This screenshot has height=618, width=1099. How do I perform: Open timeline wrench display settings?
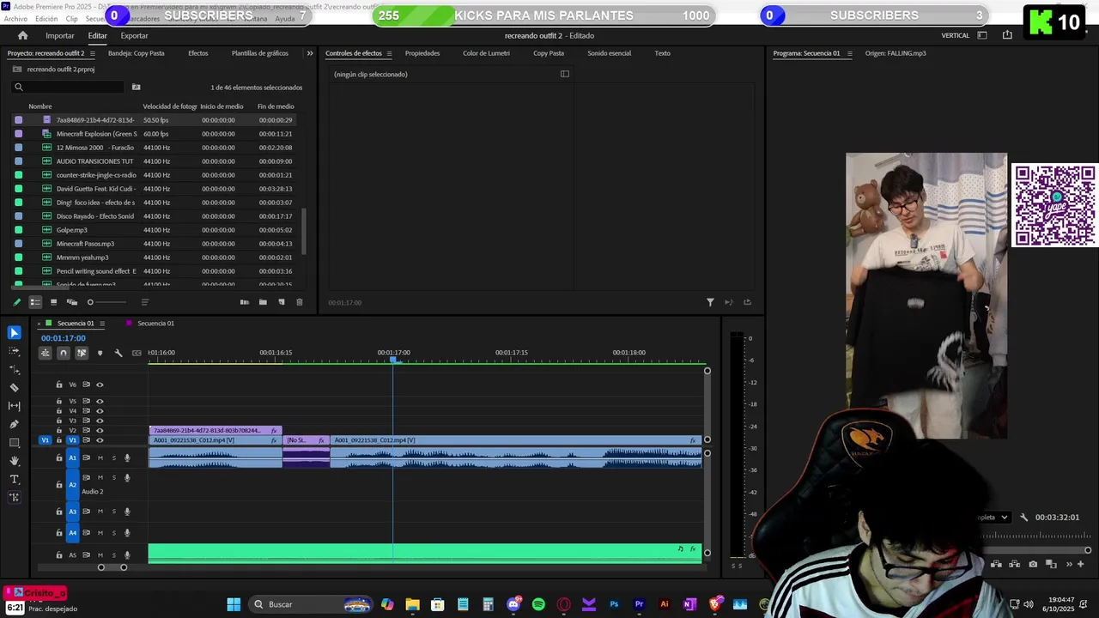pos(118,353)
